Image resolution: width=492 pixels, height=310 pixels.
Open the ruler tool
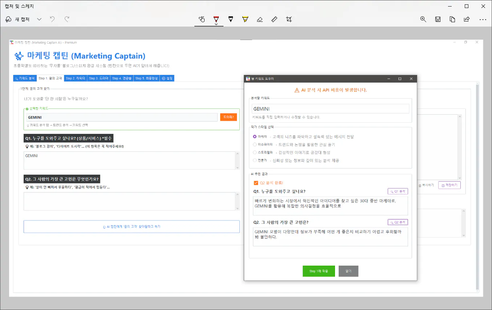(274, 19)
